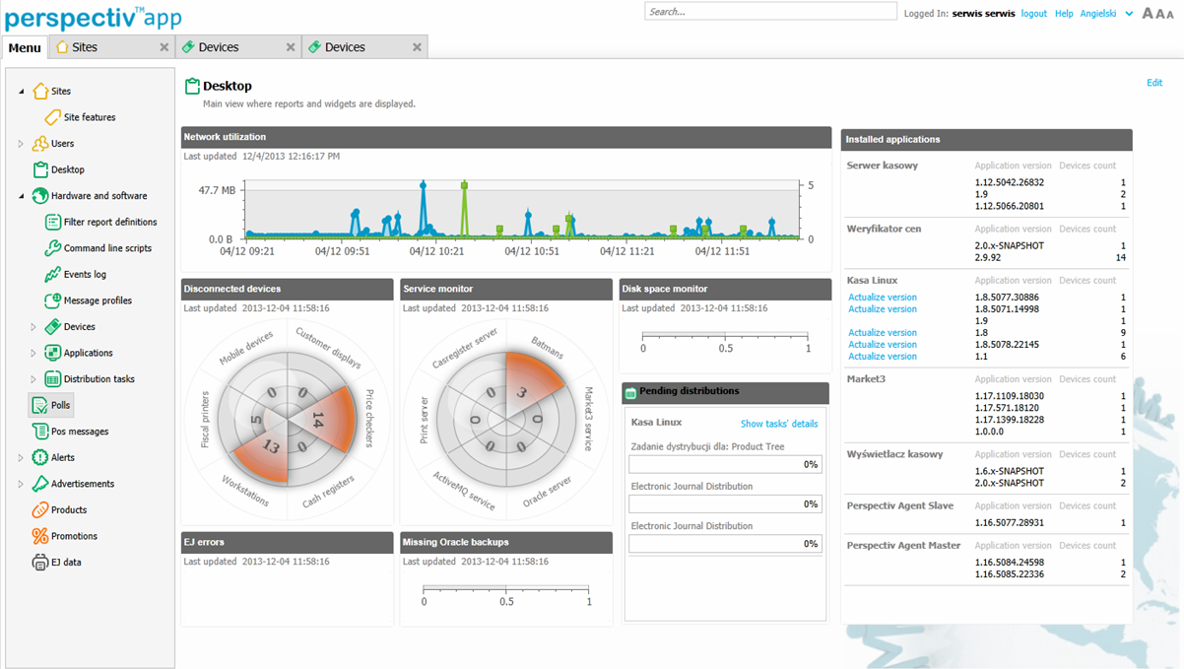
Task: Click Actualize version for 1.8.5078.22145
Action: [883, 345]
